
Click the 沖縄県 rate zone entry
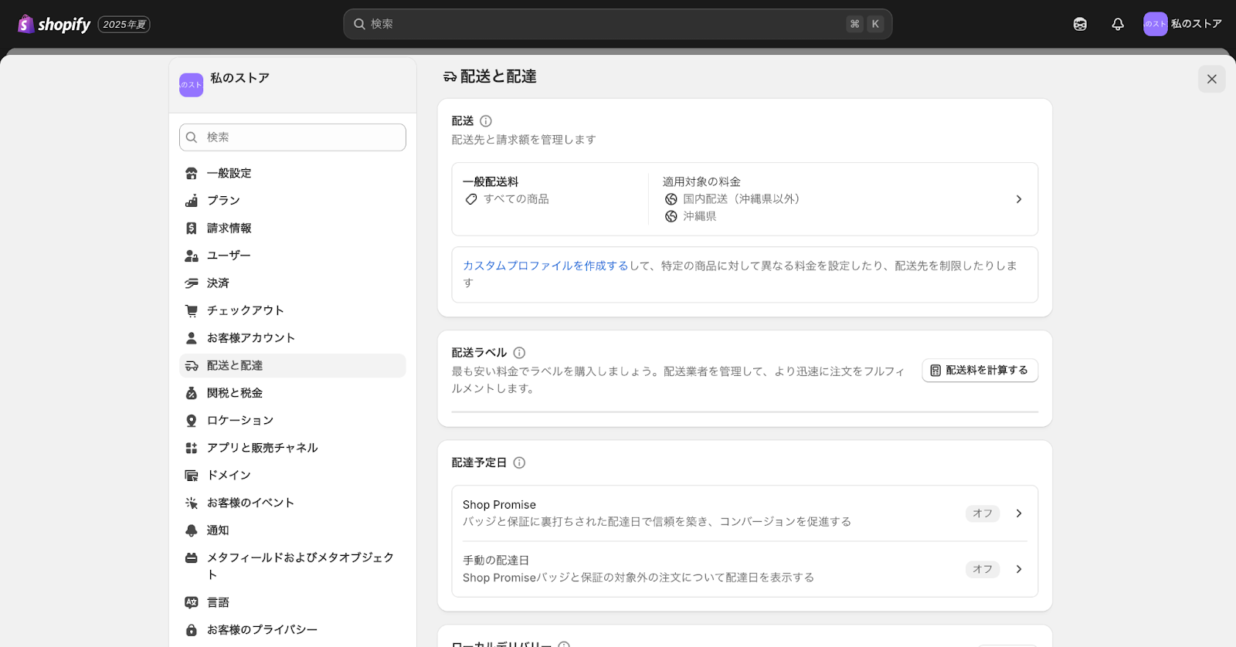(699, 217)
